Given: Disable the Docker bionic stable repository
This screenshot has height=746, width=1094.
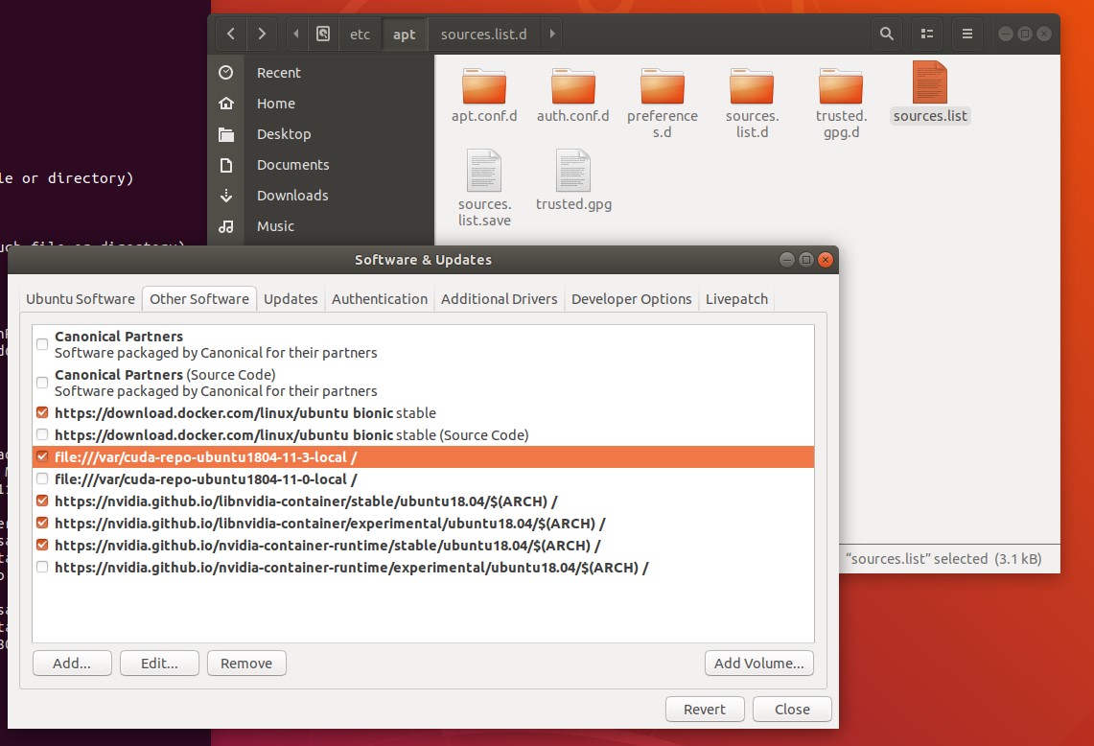Looking at the screenshot, I should coord(41,412).
